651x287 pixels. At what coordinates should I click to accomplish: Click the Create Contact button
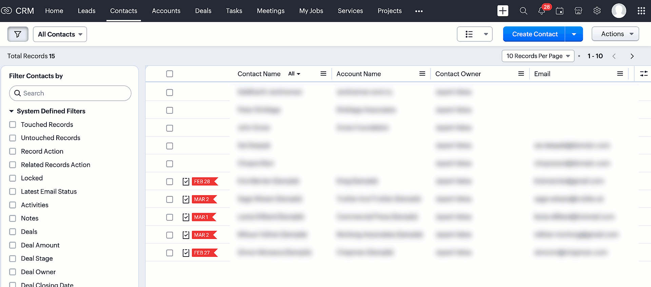534,34
